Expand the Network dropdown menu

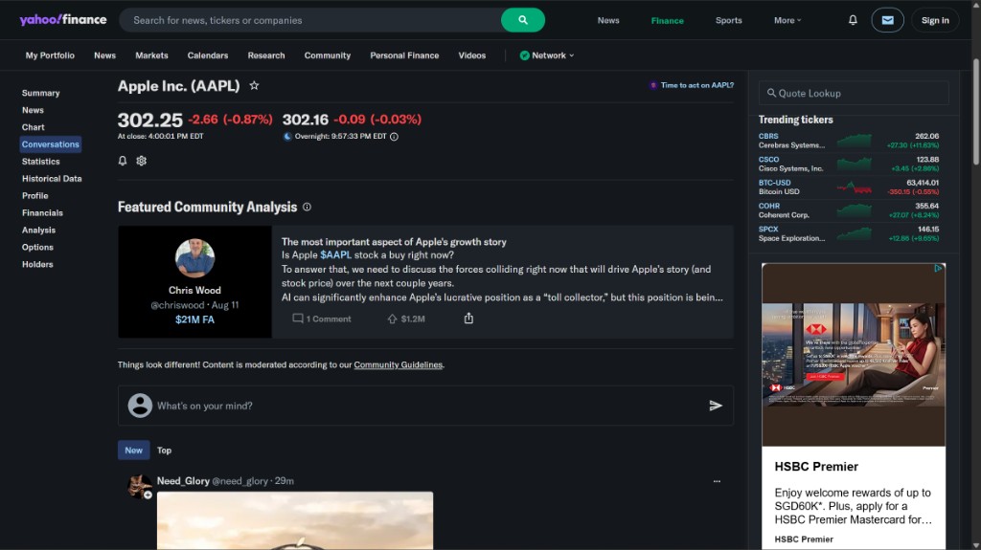(x=547, y=55)
